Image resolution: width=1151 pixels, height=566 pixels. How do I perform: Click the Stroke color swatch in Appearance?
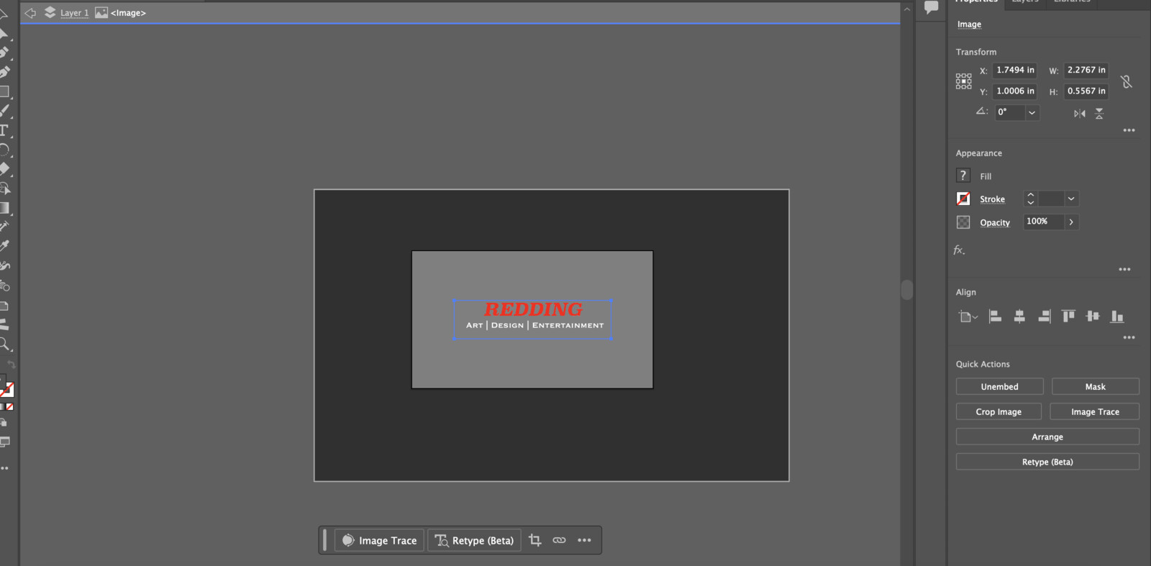[x=963, y=199]
